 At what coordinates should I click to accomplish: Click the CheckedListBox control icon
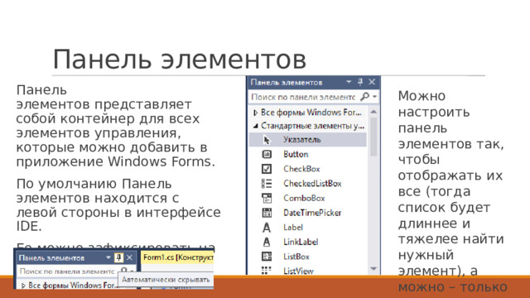coord(267,184)
